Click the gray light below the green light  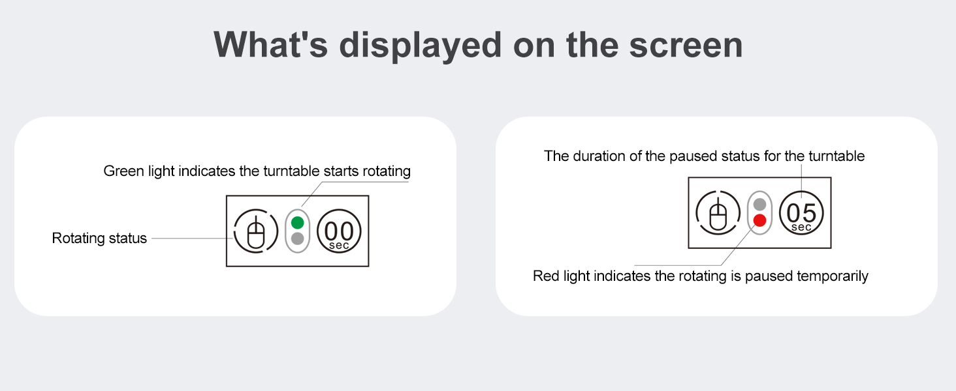pos(297,239)
